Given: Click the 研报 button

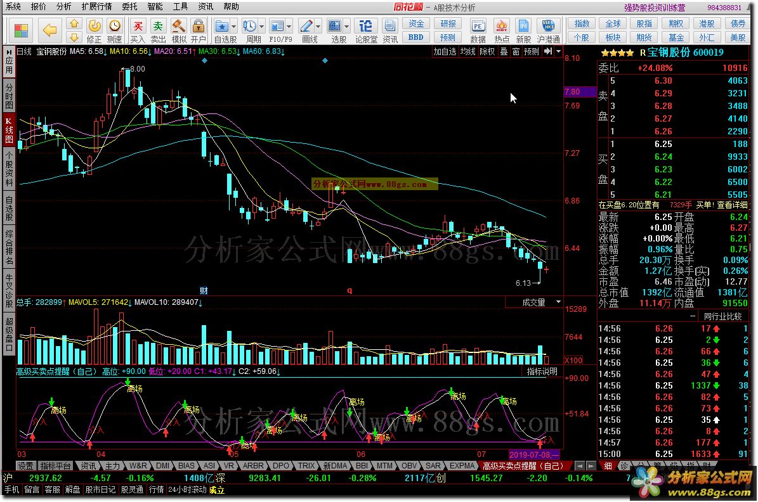Looking at the screenshot, I should [x=448, y=23].
